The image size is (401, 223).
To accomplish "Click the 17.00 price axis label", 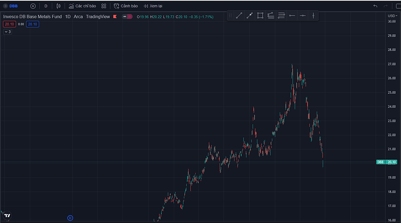I will coord(392,206).
